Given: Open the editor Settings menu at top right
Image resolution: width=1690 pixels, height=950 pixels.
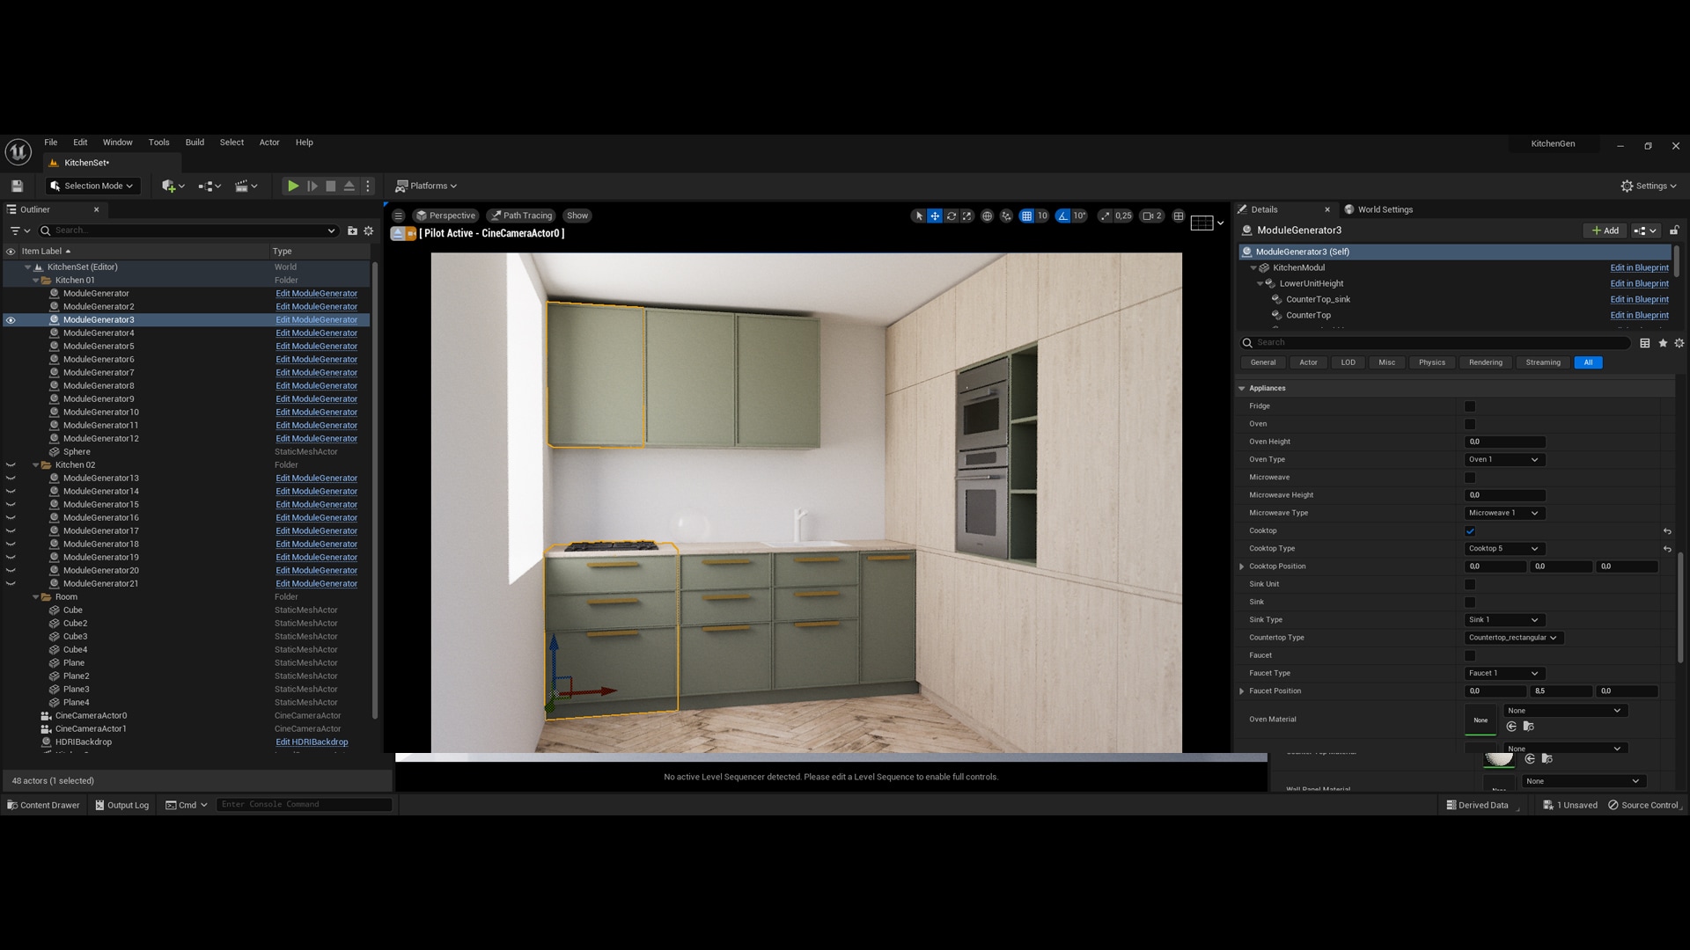Looking at the screenshot, I should (x=1648, y=186).
